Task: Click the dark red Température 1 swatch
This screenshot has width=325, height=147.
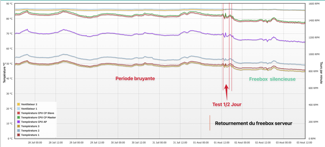Action: point(18,135)
